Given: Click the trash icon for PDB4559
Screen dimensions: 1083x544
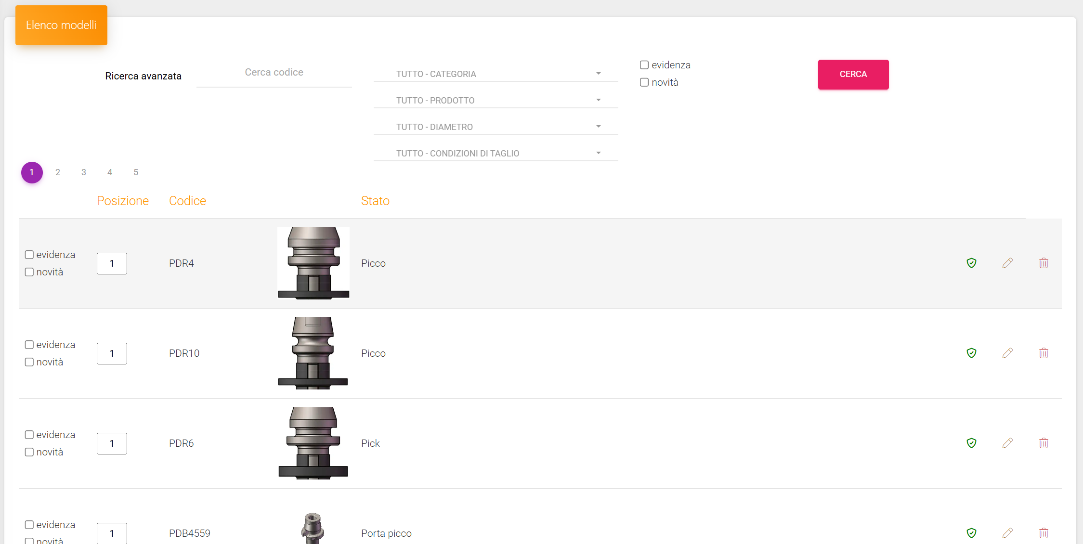Looking at the screenshot, I should pos(1044,533).
